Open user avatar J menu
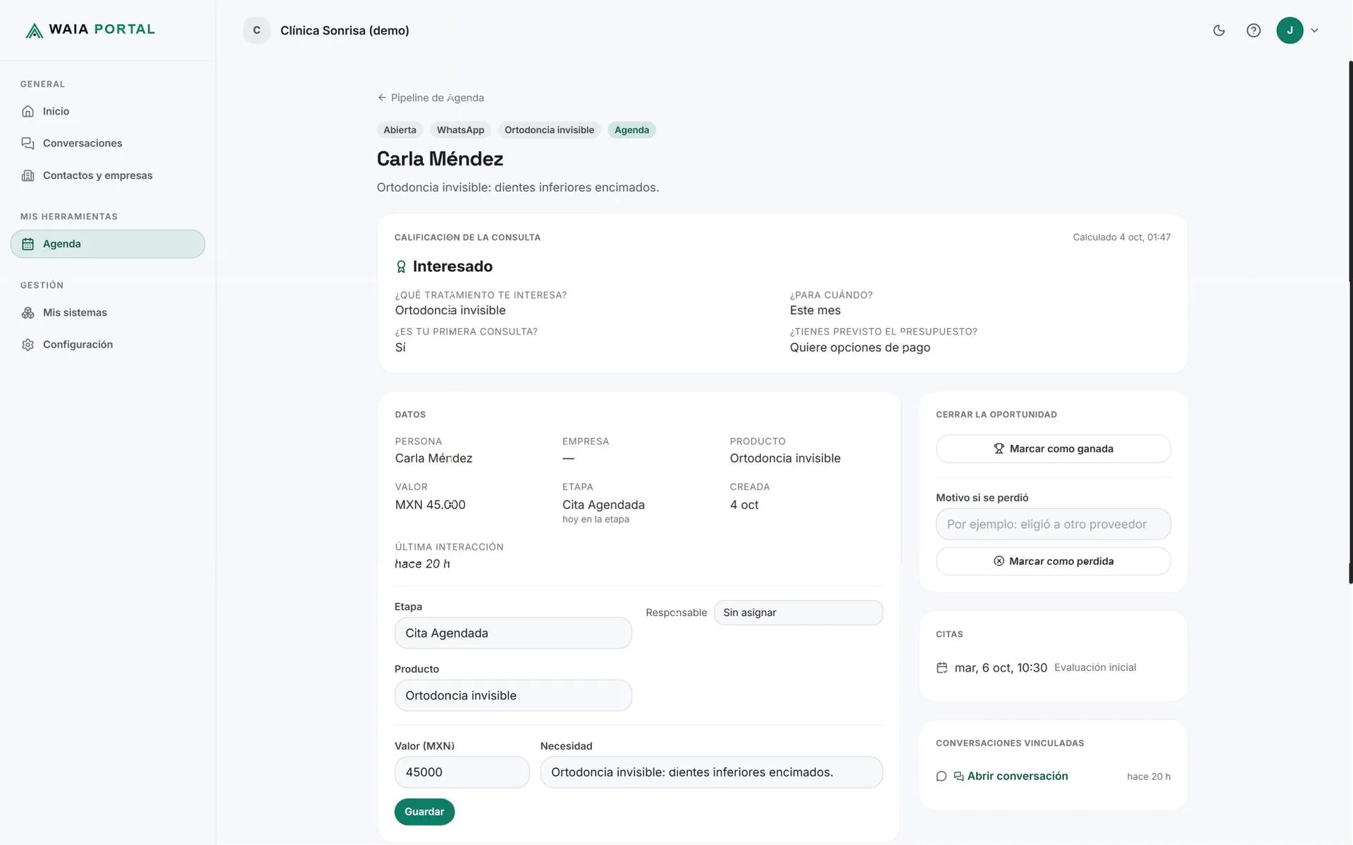This screenshot has height=845, width=1353. click(1290, 30)
